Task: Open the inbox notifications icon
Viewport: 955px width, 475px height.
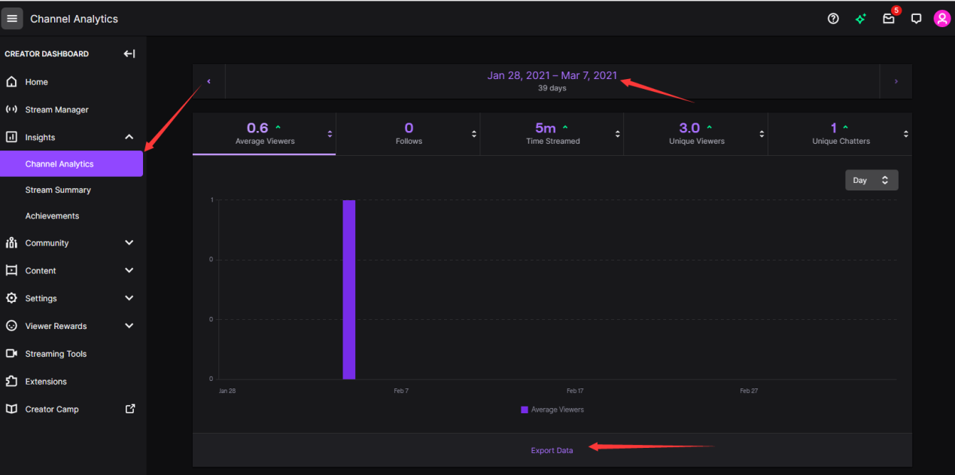Action: [889, 19]
